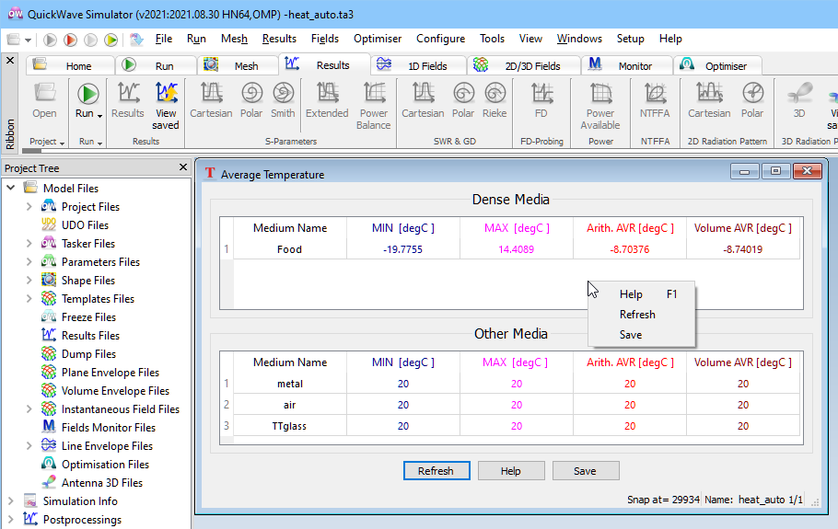Expand the Templates Files node
This screenshot has height=529, width=838.
(x=29, y=298)
